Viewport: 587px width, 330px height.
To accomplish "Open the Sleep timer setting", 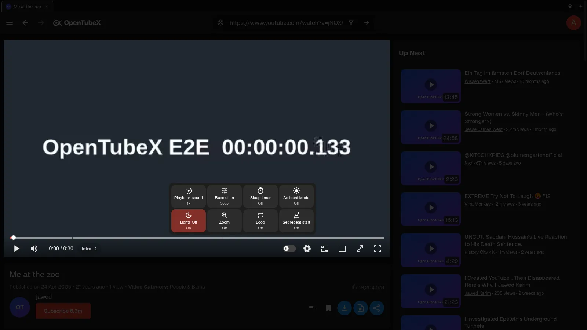I will click(260, 196).
